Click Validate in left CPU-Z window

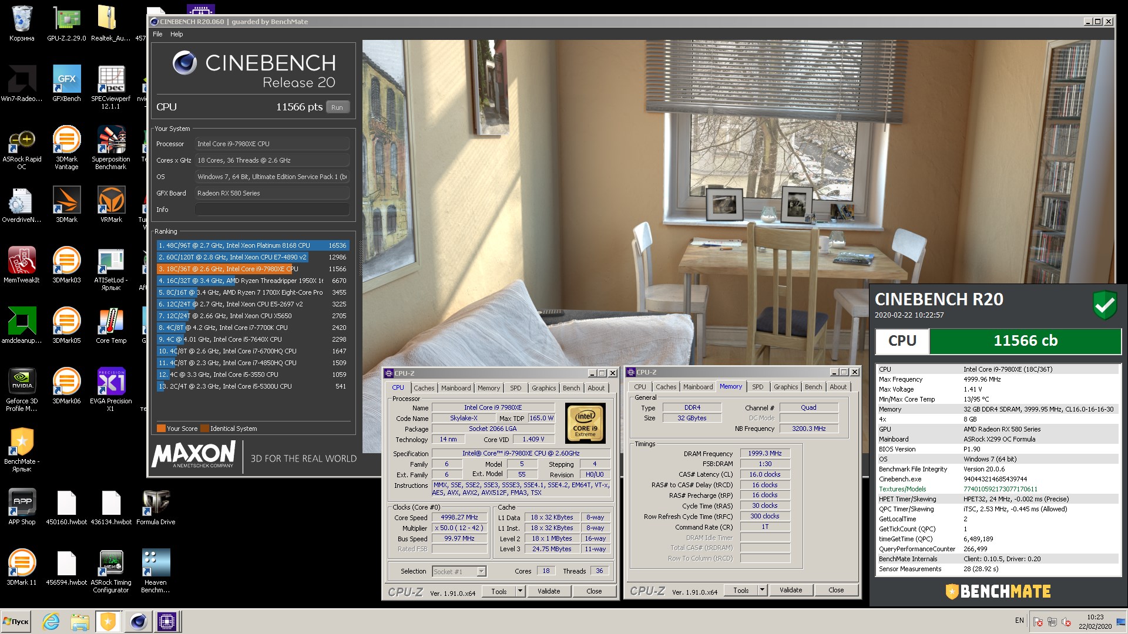pos(549,591)
